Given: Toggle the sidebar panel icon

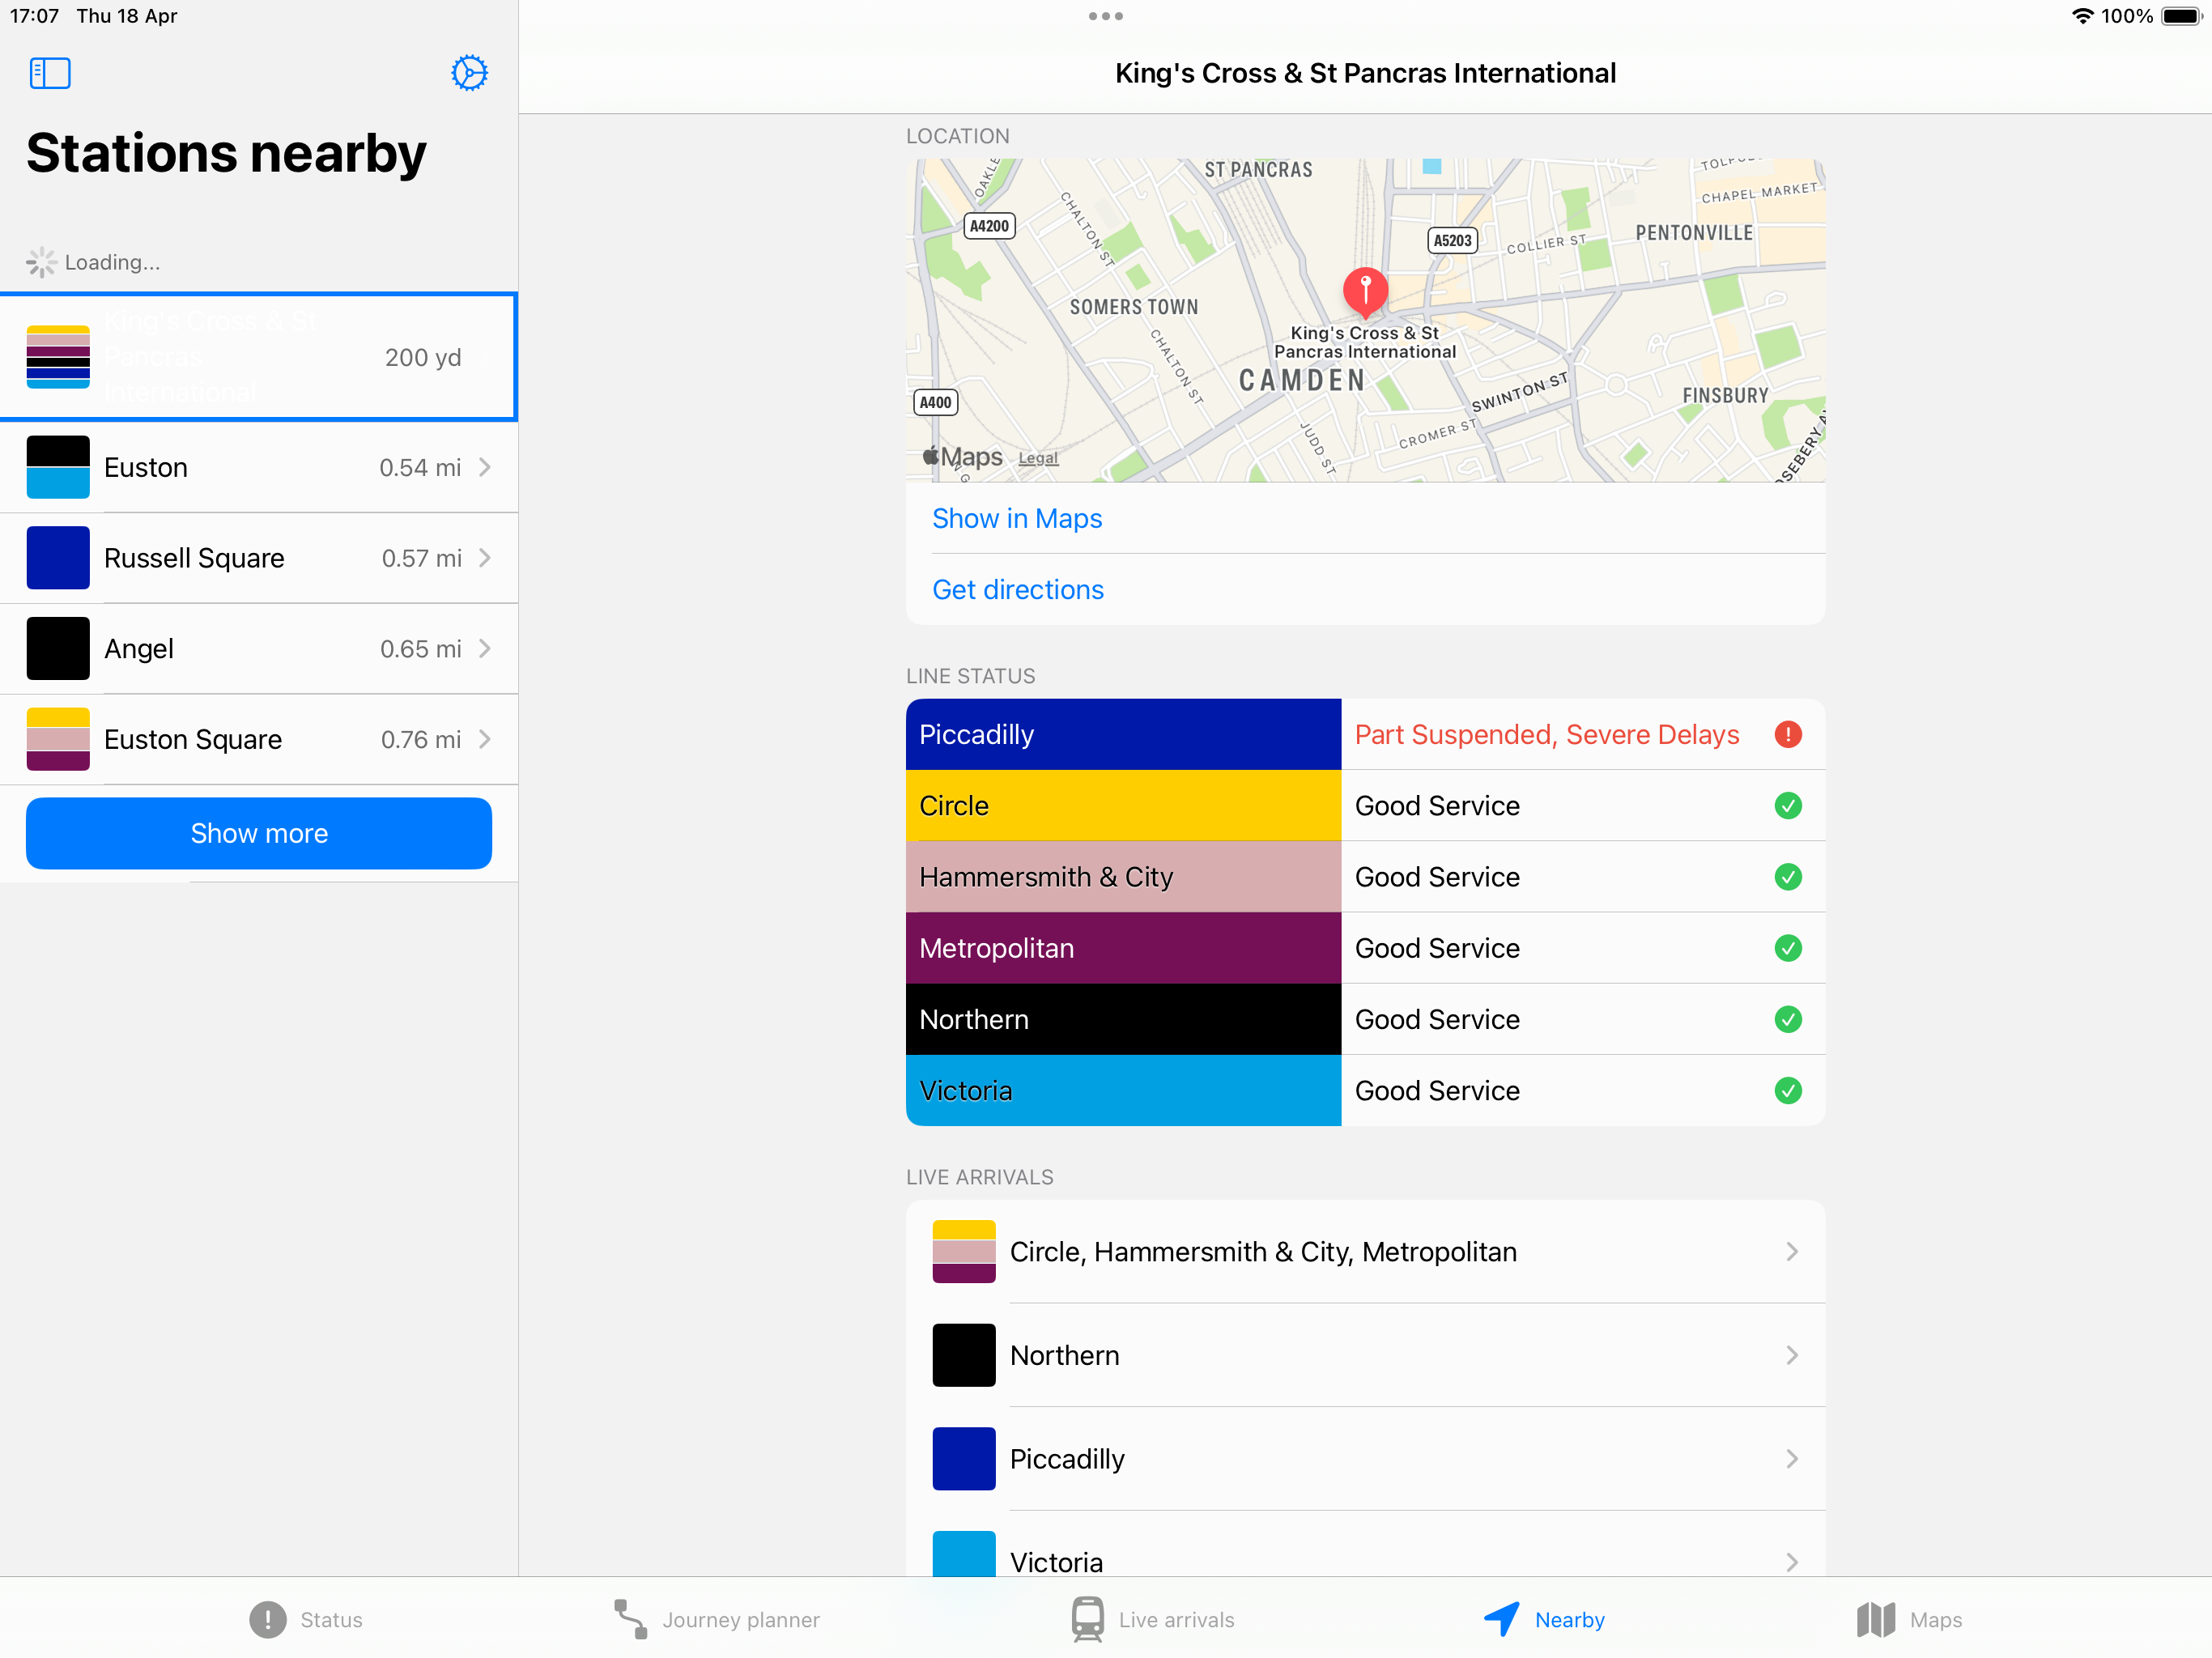Looking at the screenshot, I should tap(50, 73).
